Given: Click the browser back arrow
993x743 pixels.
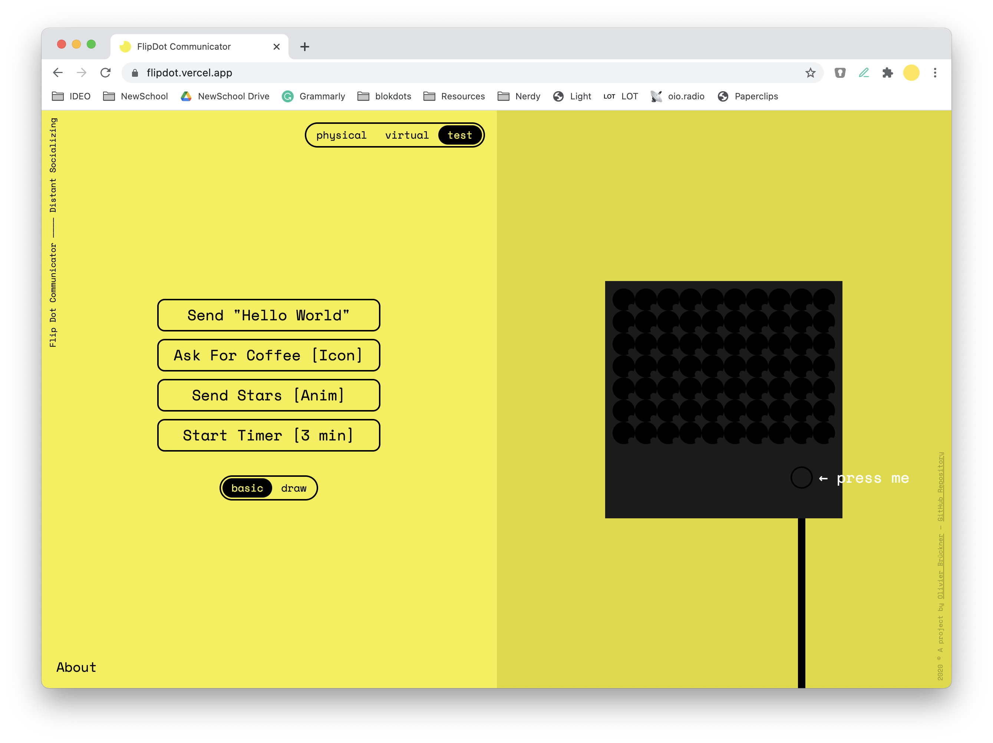Looking at the screenshot, I should click(58, 73).
